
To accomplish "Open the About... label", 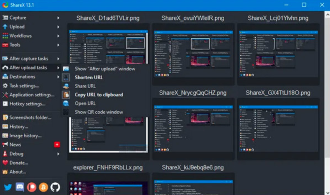I will (18, 172).
